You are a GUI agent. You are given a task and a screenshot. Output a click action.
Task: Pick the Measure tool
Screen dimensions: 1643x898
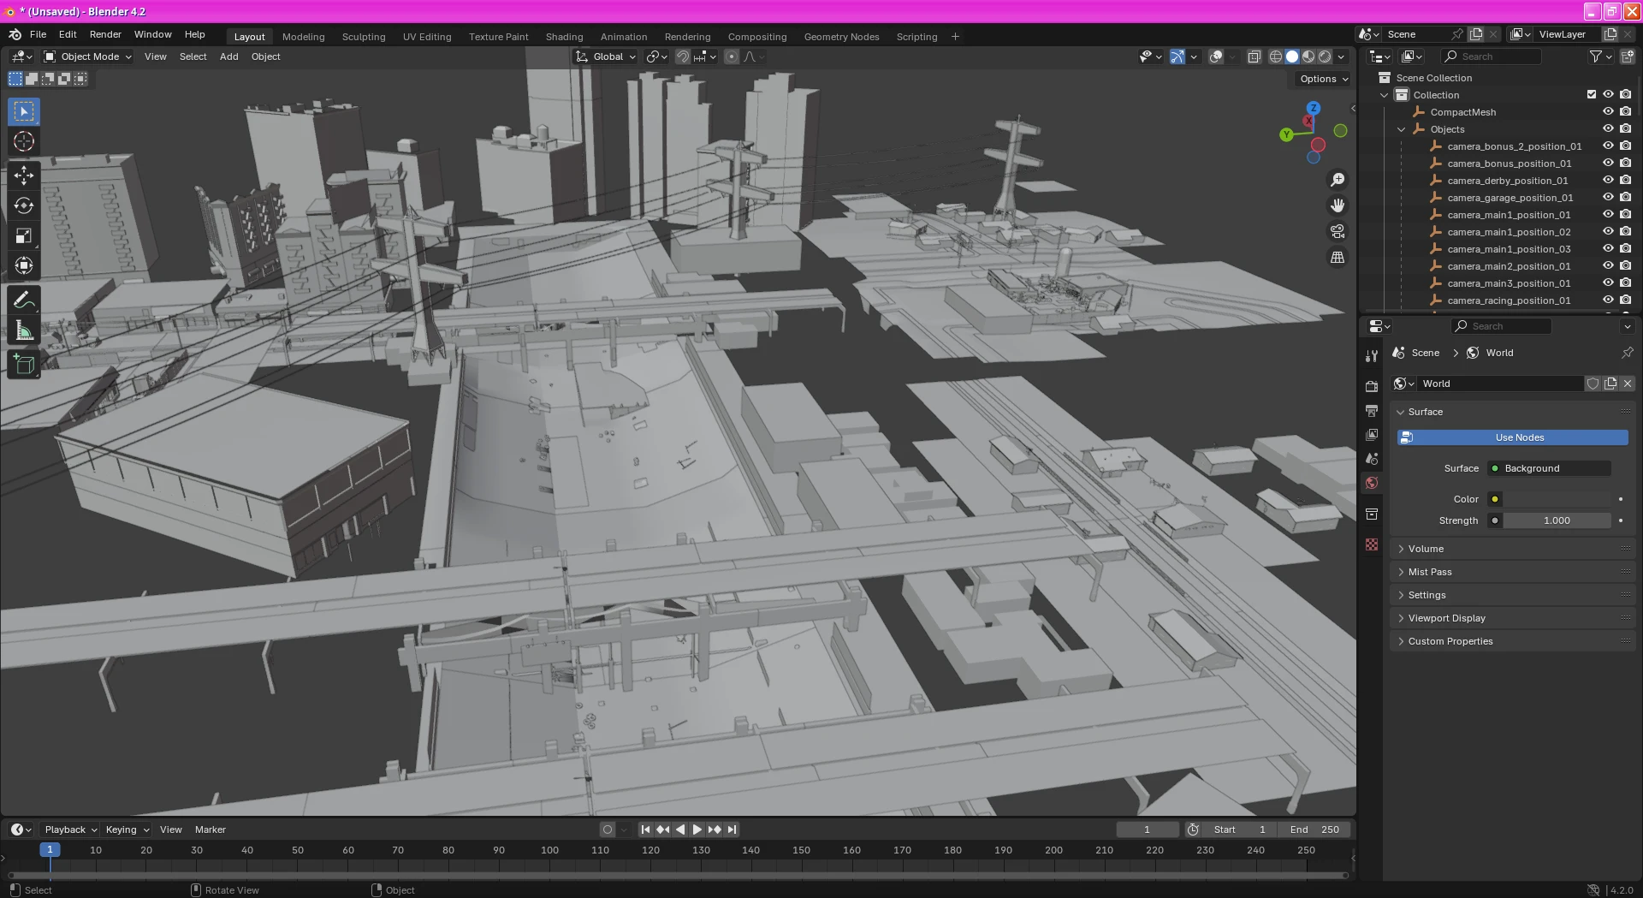point(24,331)
